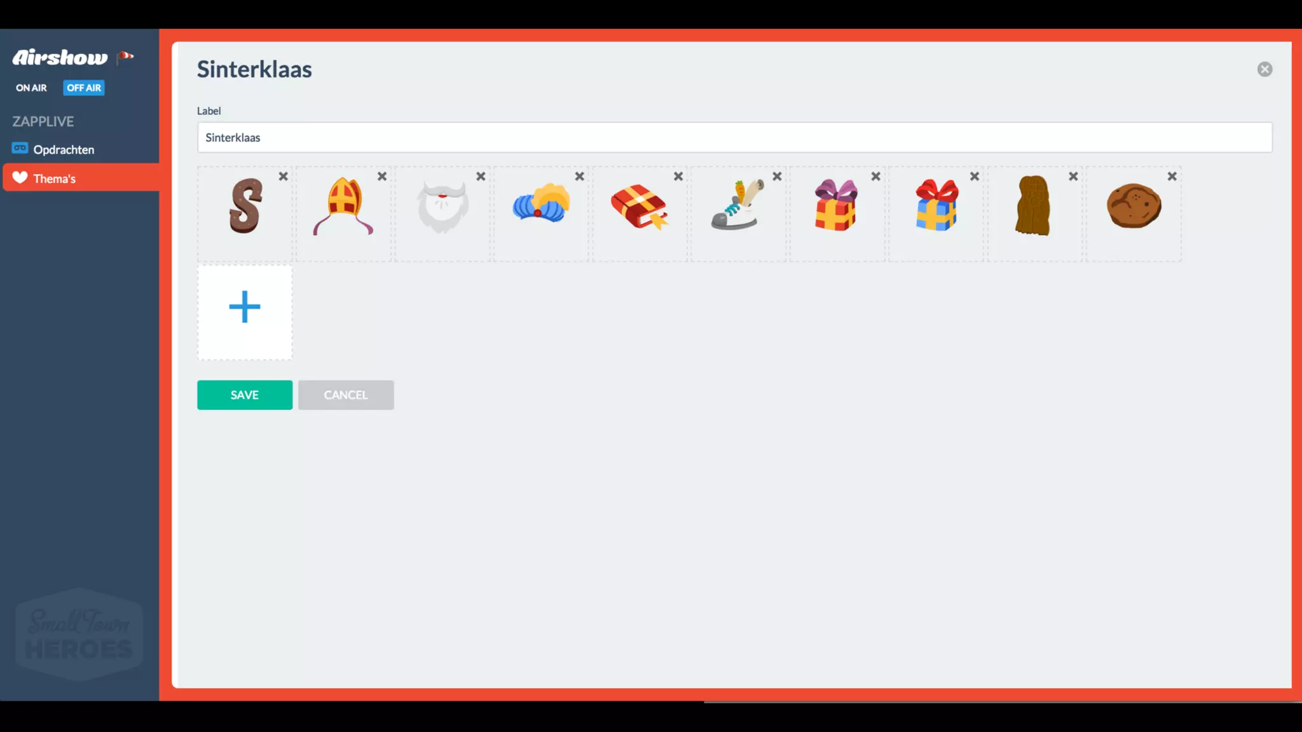Image resolution: width=1302 pixels, height=732 pixels.
Task: Remove the brown hair wig sticker
Action: pos(1073,177)
